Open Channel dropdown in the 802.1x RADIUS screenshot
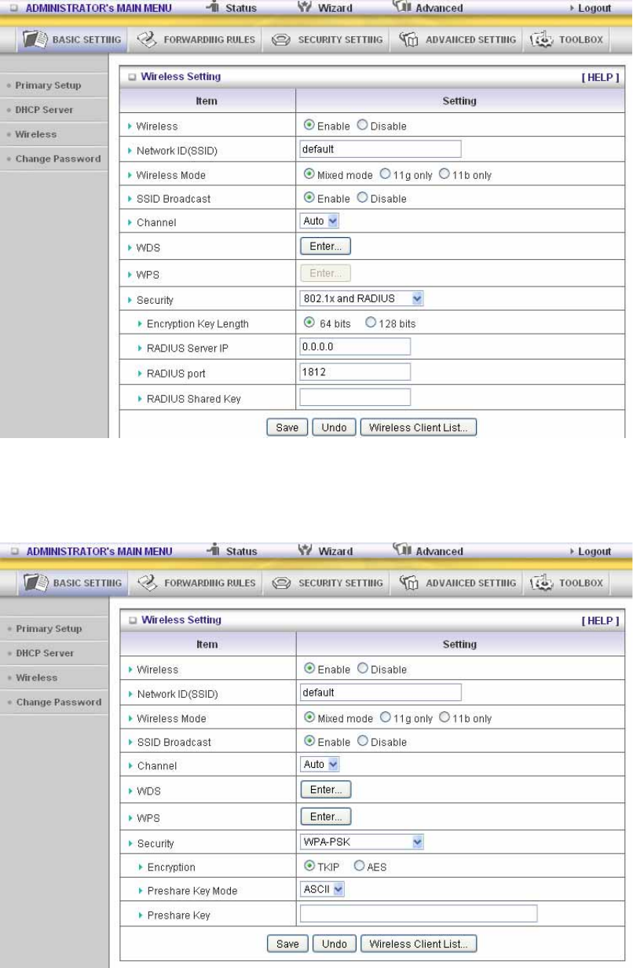633x968 pixels. pos(320,221)
